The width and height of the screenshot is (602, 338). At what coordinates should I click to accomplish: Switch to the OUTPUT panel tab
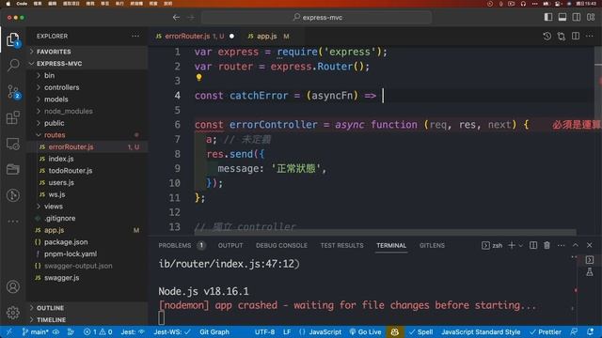click(x=230, y=245)
